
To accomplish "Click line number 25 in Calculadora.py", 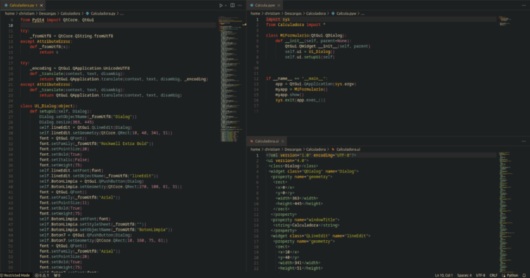I will [10, 106].
